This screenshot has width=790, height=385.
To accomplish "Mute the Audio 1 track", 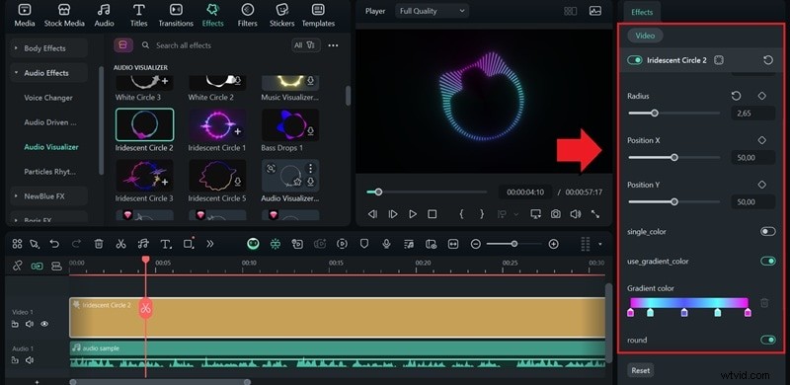I will point(30,359).
